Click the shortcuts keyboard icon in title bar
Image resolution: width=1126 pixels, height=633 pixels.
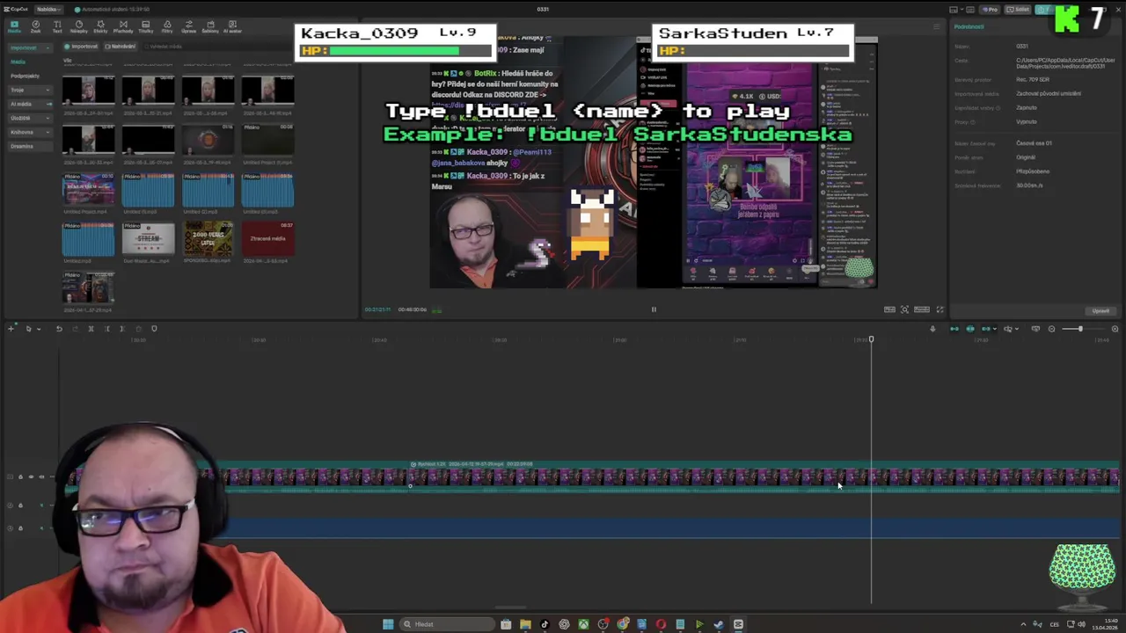[x=969, y=10]
